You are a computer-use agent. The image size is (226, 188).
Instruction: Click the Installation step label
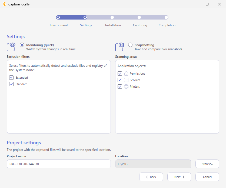(113, 25)
